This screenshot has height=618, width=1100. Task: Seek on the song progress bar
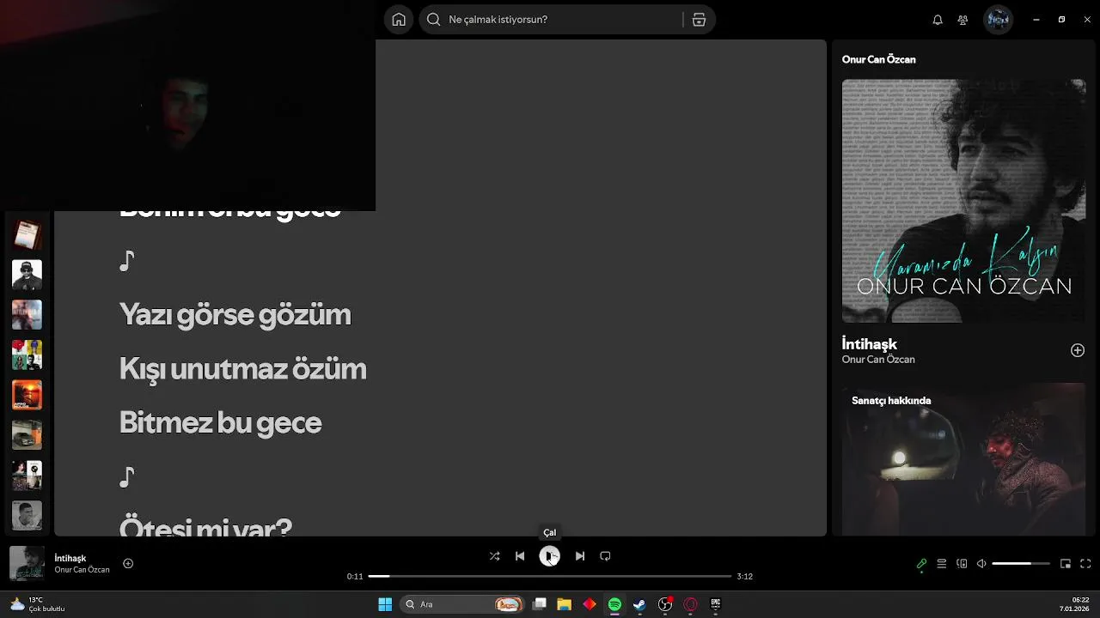550,576
